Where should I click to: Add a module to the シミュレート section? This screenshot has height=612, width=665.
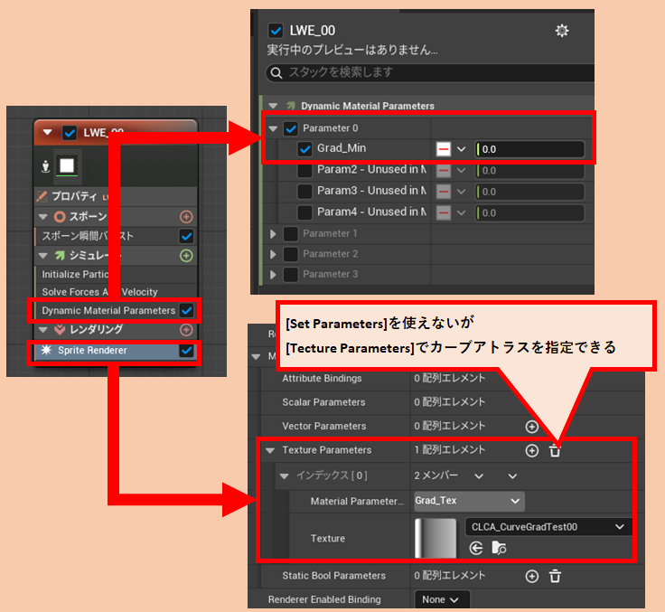coord(186,256)
